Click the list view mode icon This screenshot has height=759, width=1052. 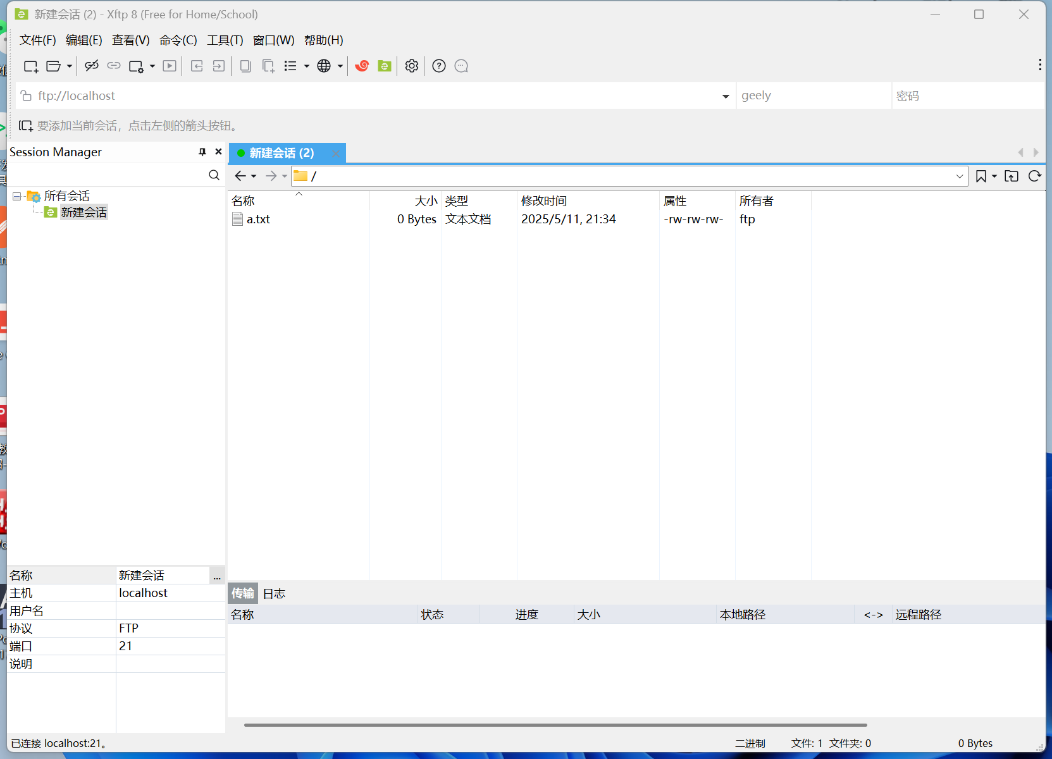290,66
